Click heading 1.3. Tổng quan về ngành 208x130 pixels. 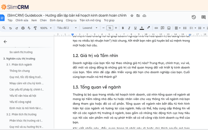point(97,87)
